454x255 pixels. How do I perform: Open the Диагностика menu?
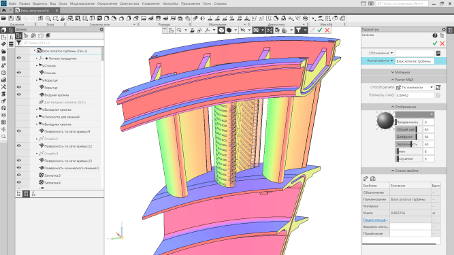click(x=129, y=3)
